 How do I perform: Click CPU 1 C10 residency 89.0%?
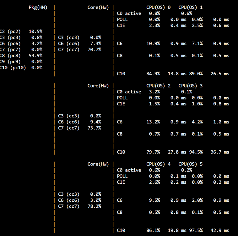(x=196, y=74)
